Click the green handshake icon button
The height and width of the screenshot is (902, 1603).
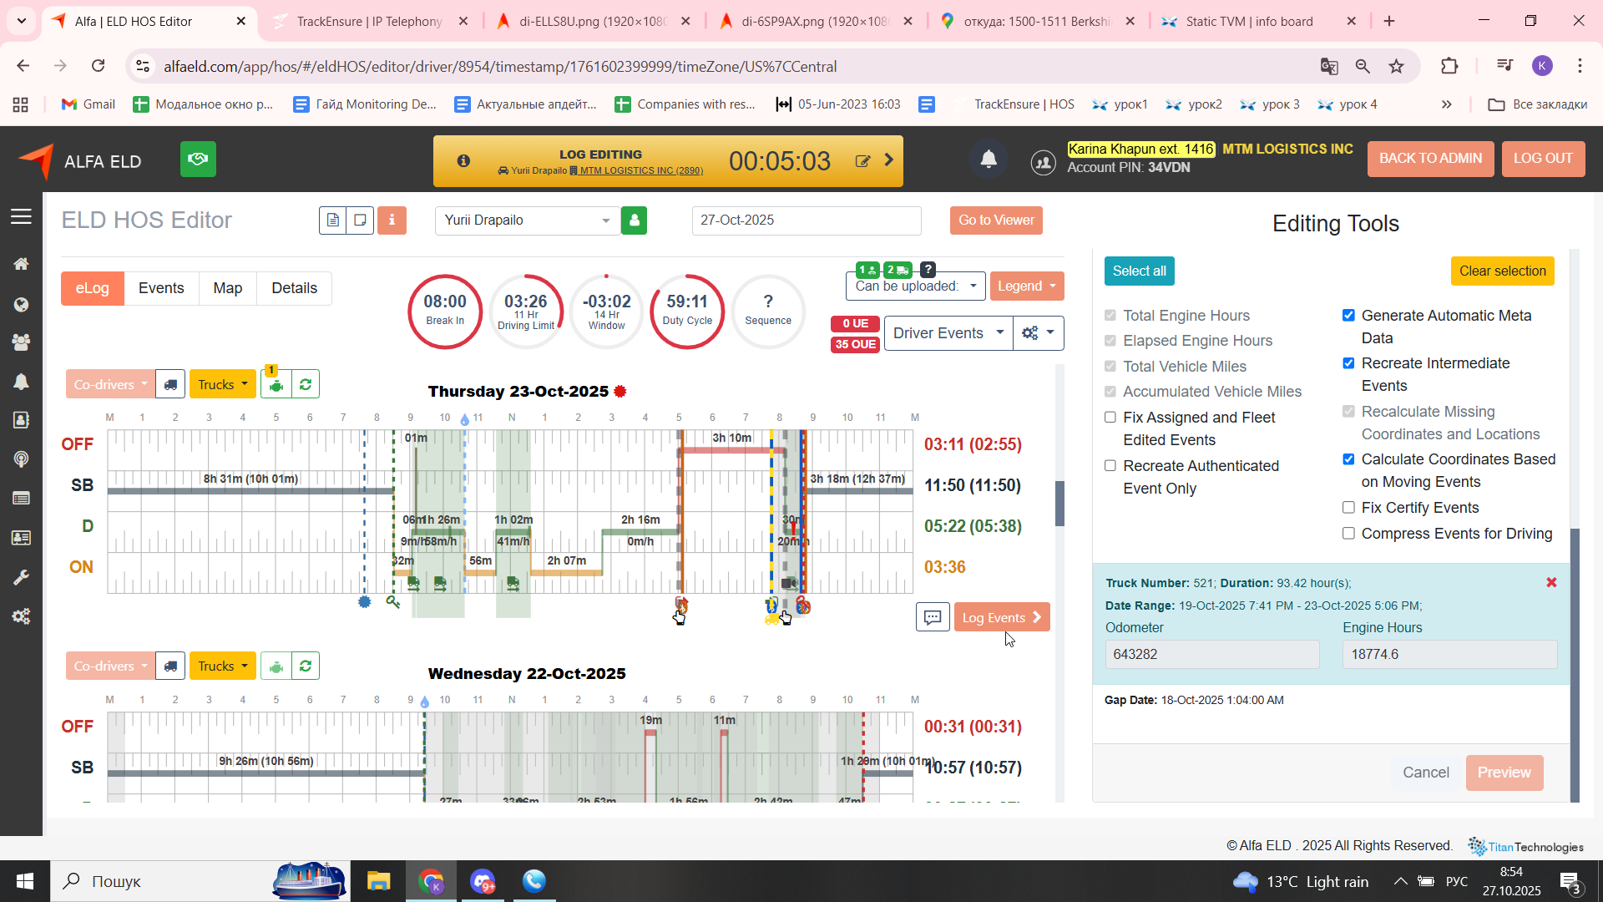198,159
